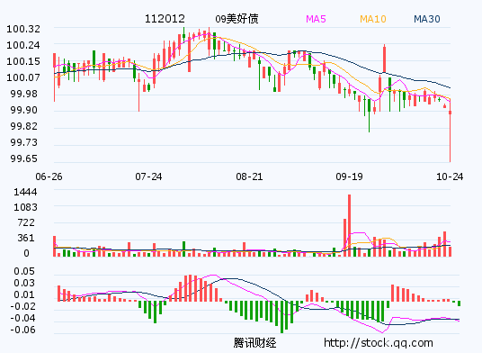This screenshot has width=482, height=353.
Task: Click the 100.32 price axis label
Action: [23, 29]
